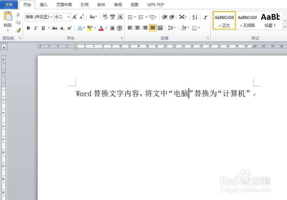Screen dimensions: 287x200
Task: Switch alignment to center
Action: coord(137,28)
